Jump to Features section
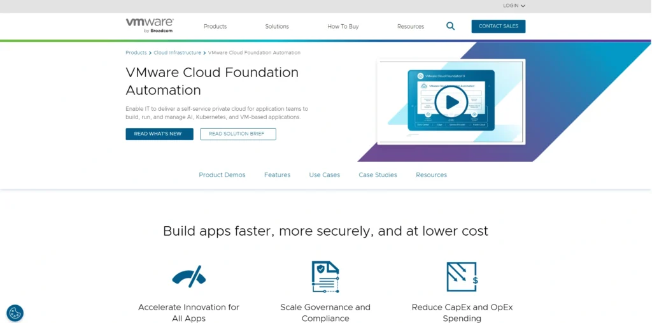This screenshot has height=323, width=652. coord(278,175)
